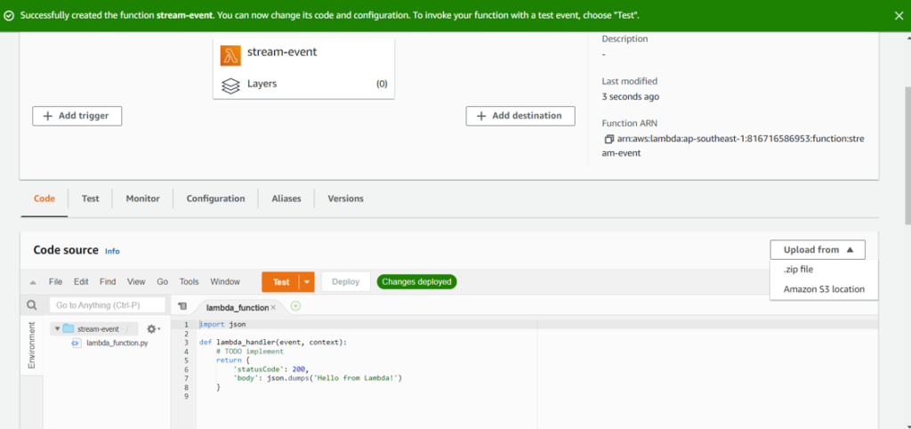Click the lambda_handler definition line
This screenshot has width=911, height=429.
pos(272,343)
